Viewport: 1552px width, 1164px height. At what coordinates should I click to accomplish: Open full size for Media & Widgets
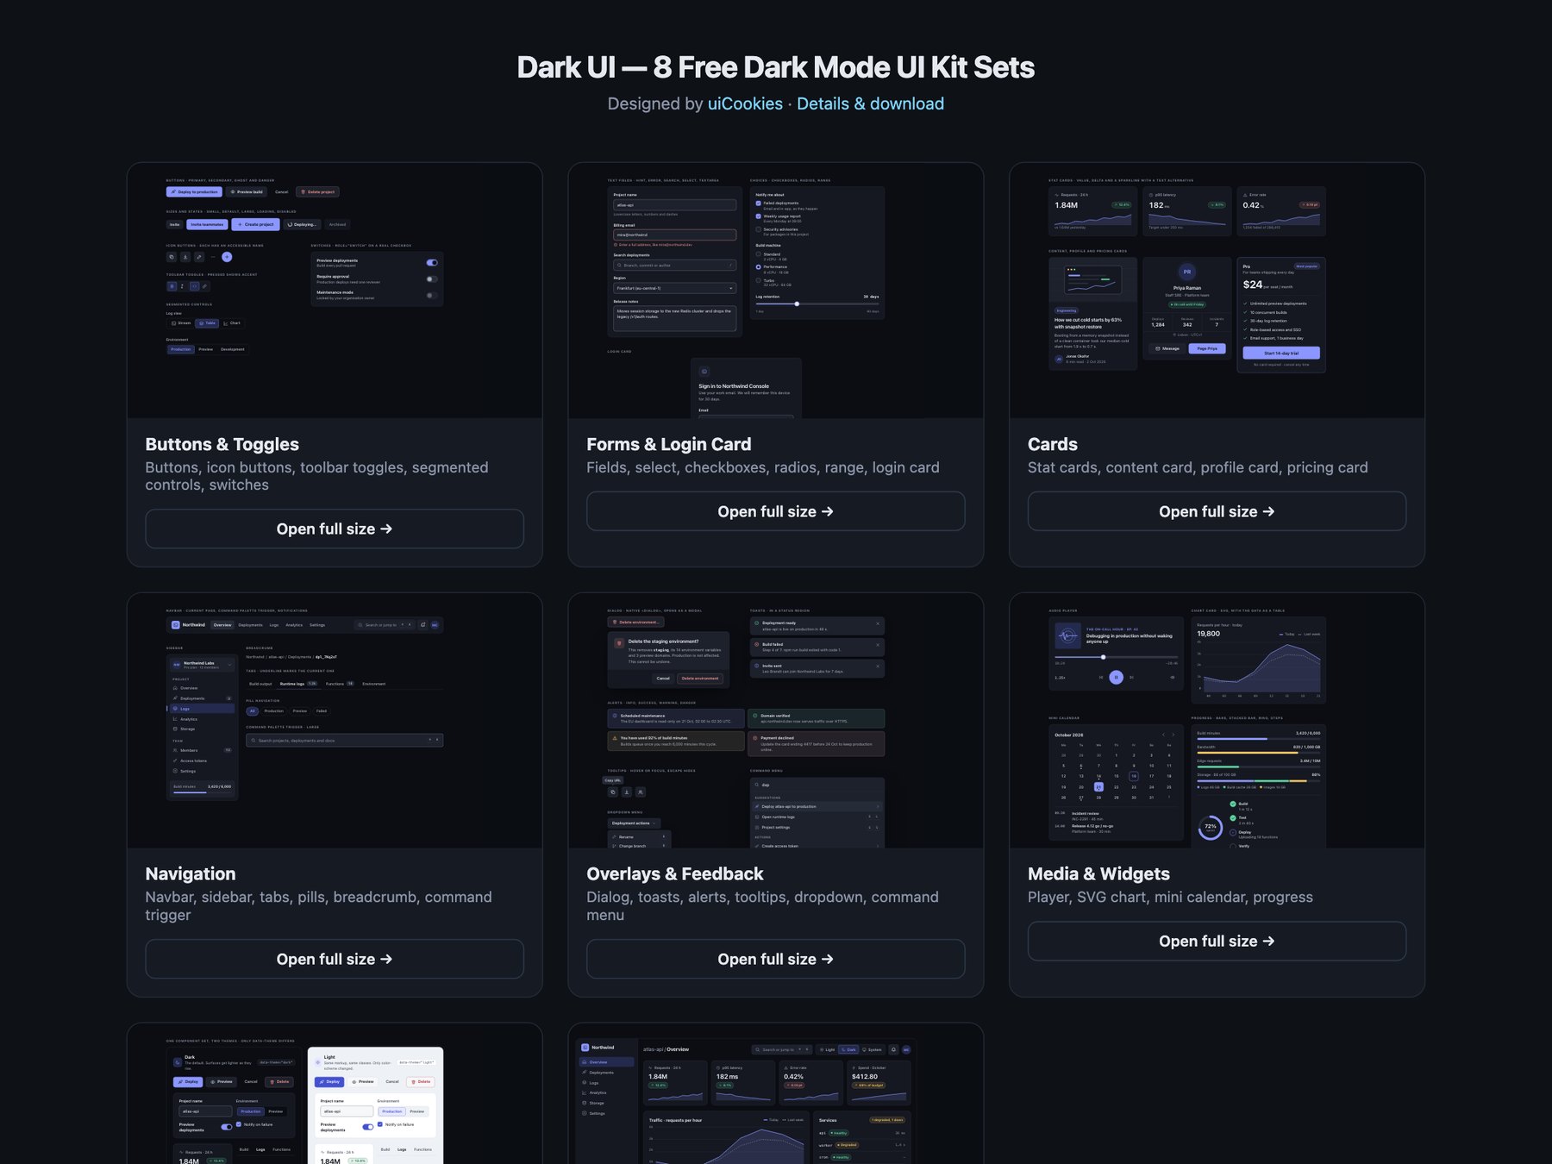(1217, 941)
